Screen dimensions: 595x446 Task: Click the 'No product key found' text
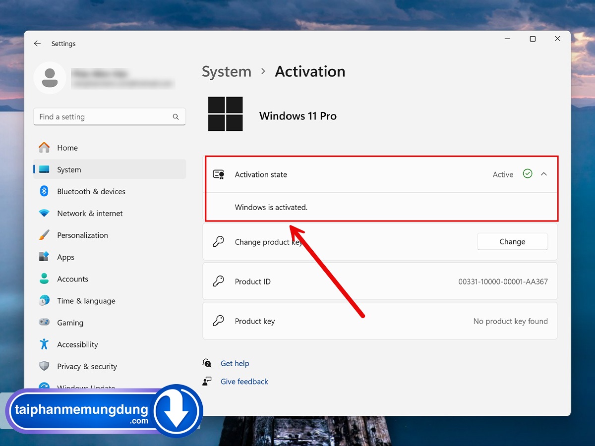point(510,321)
